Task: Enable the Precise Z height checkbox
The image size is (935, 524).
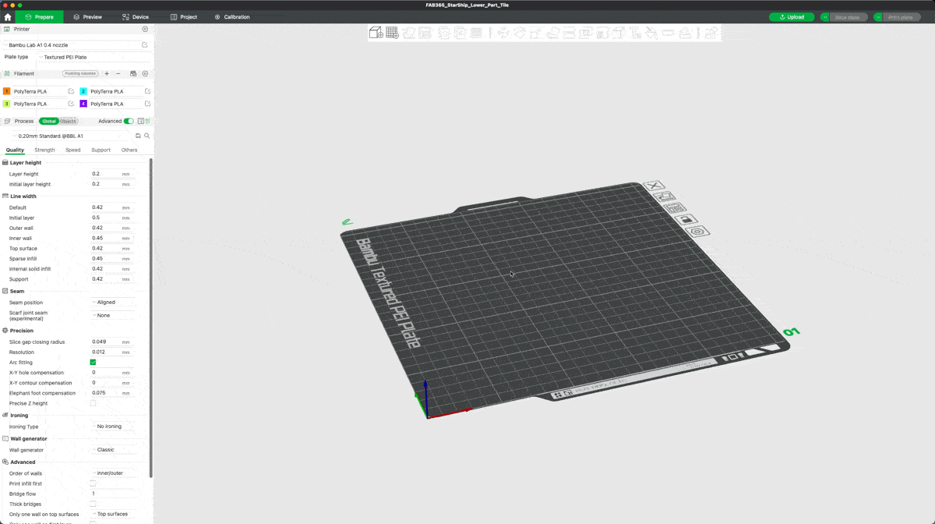Action: coord(93,403)
